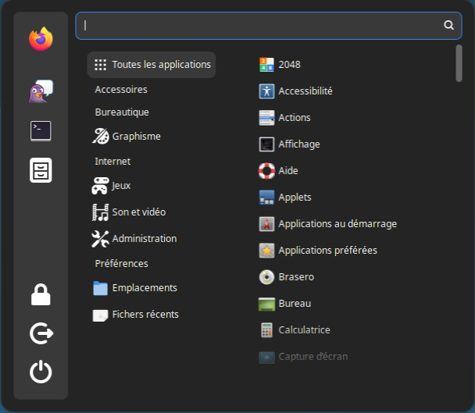This screenshot has height=413, width=475.
Task: Launch Firefox from the favorites sidebar
Action: click(41, 39)
